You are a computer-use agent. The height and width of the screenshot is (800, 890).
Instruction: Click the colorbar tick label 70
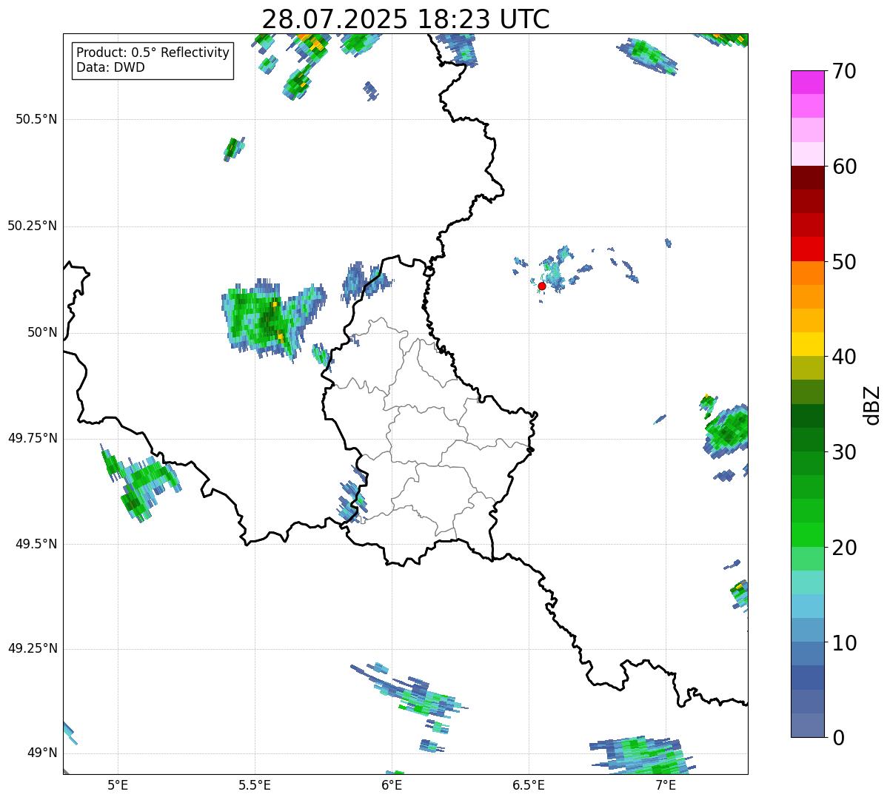pos(843,71)
